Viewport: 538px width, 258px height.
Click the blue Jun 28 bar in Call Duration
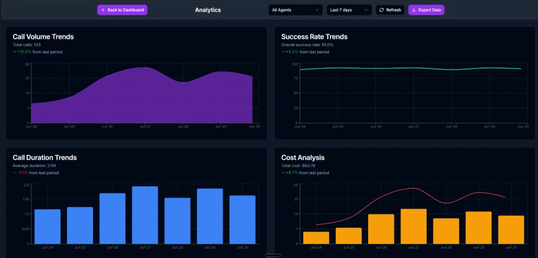(x=177, y=221)
